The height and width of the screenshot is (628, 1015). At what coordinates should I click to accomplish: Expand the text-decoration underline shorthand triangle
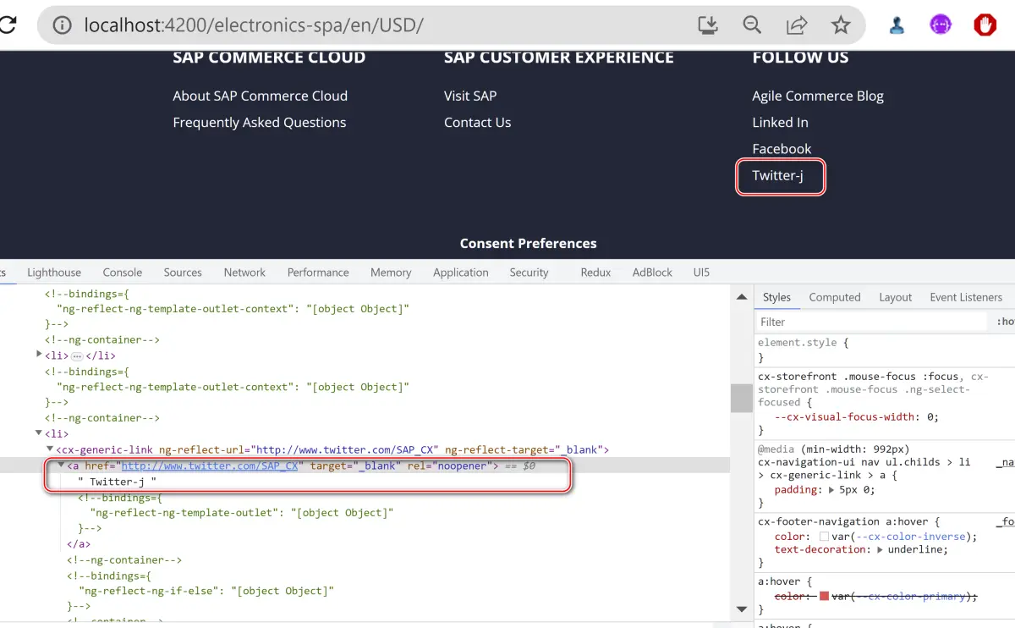click(880, 549)
